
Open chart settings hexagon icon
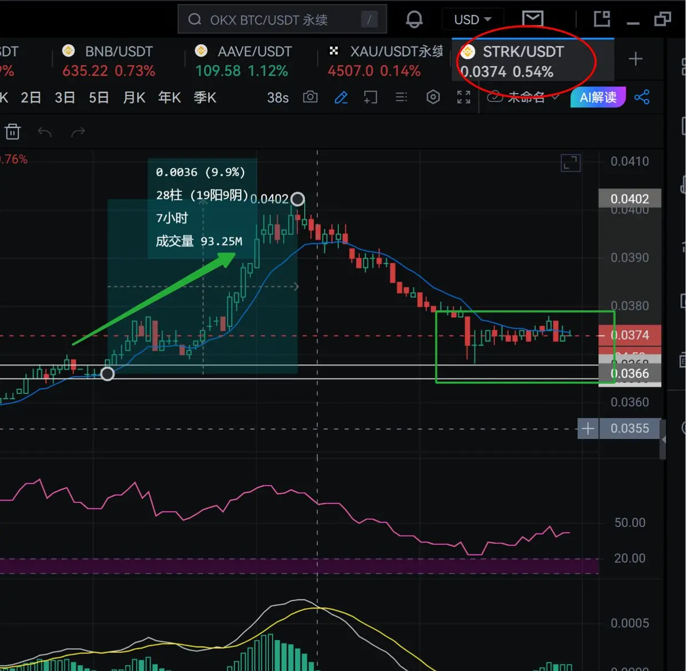[x=433, y=97]
